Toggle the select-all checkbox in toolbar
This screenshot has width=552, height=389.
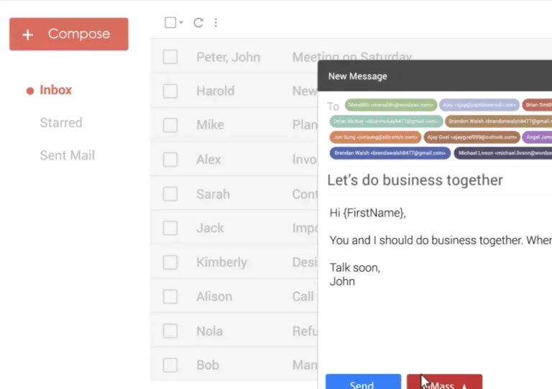click(170, 23)
